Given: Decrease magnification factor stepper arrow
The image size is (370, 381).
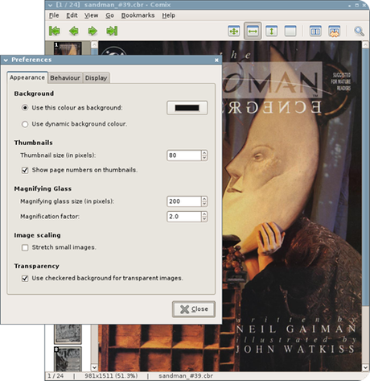Looking at the screenshot, I should tap(204, 219).
